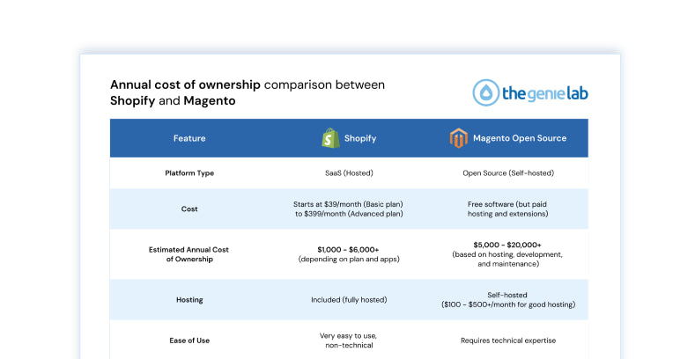Image resolution: width=695 pixels, height=359 pixels.
Task: Click the Platform Type row label
Action: click(189, 172)
